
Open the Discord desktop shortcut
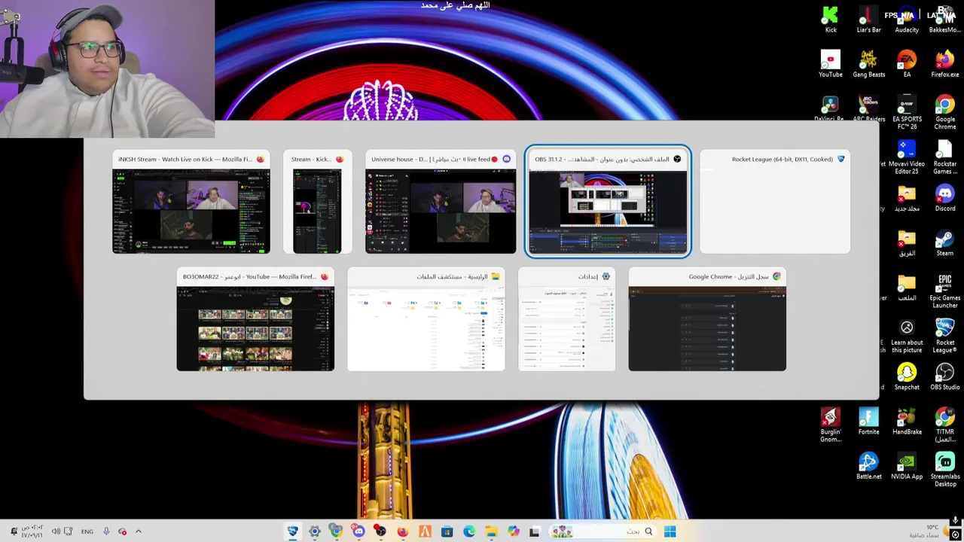944,198
